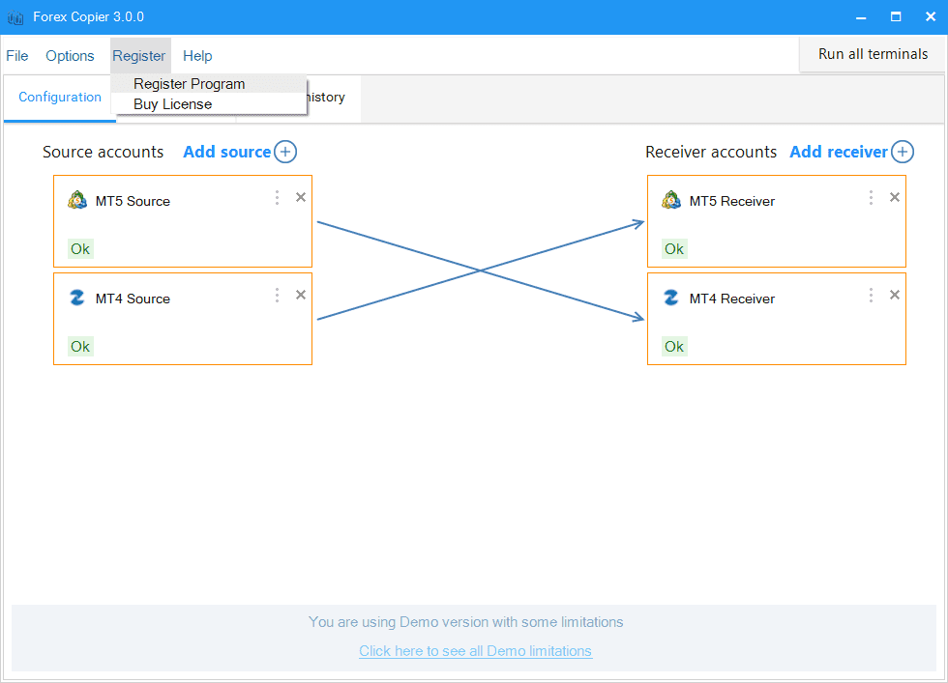Choose Register Program from the menu

click(x=209, y=84)
